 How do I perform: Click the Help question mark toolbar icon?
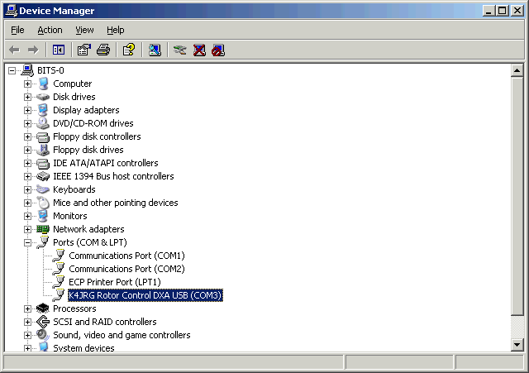coord(129,50)
